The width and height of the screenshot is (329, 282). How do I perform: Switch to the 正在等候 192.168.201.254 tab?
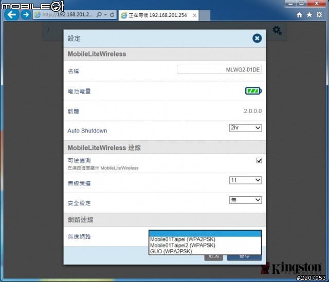point(158,15)
